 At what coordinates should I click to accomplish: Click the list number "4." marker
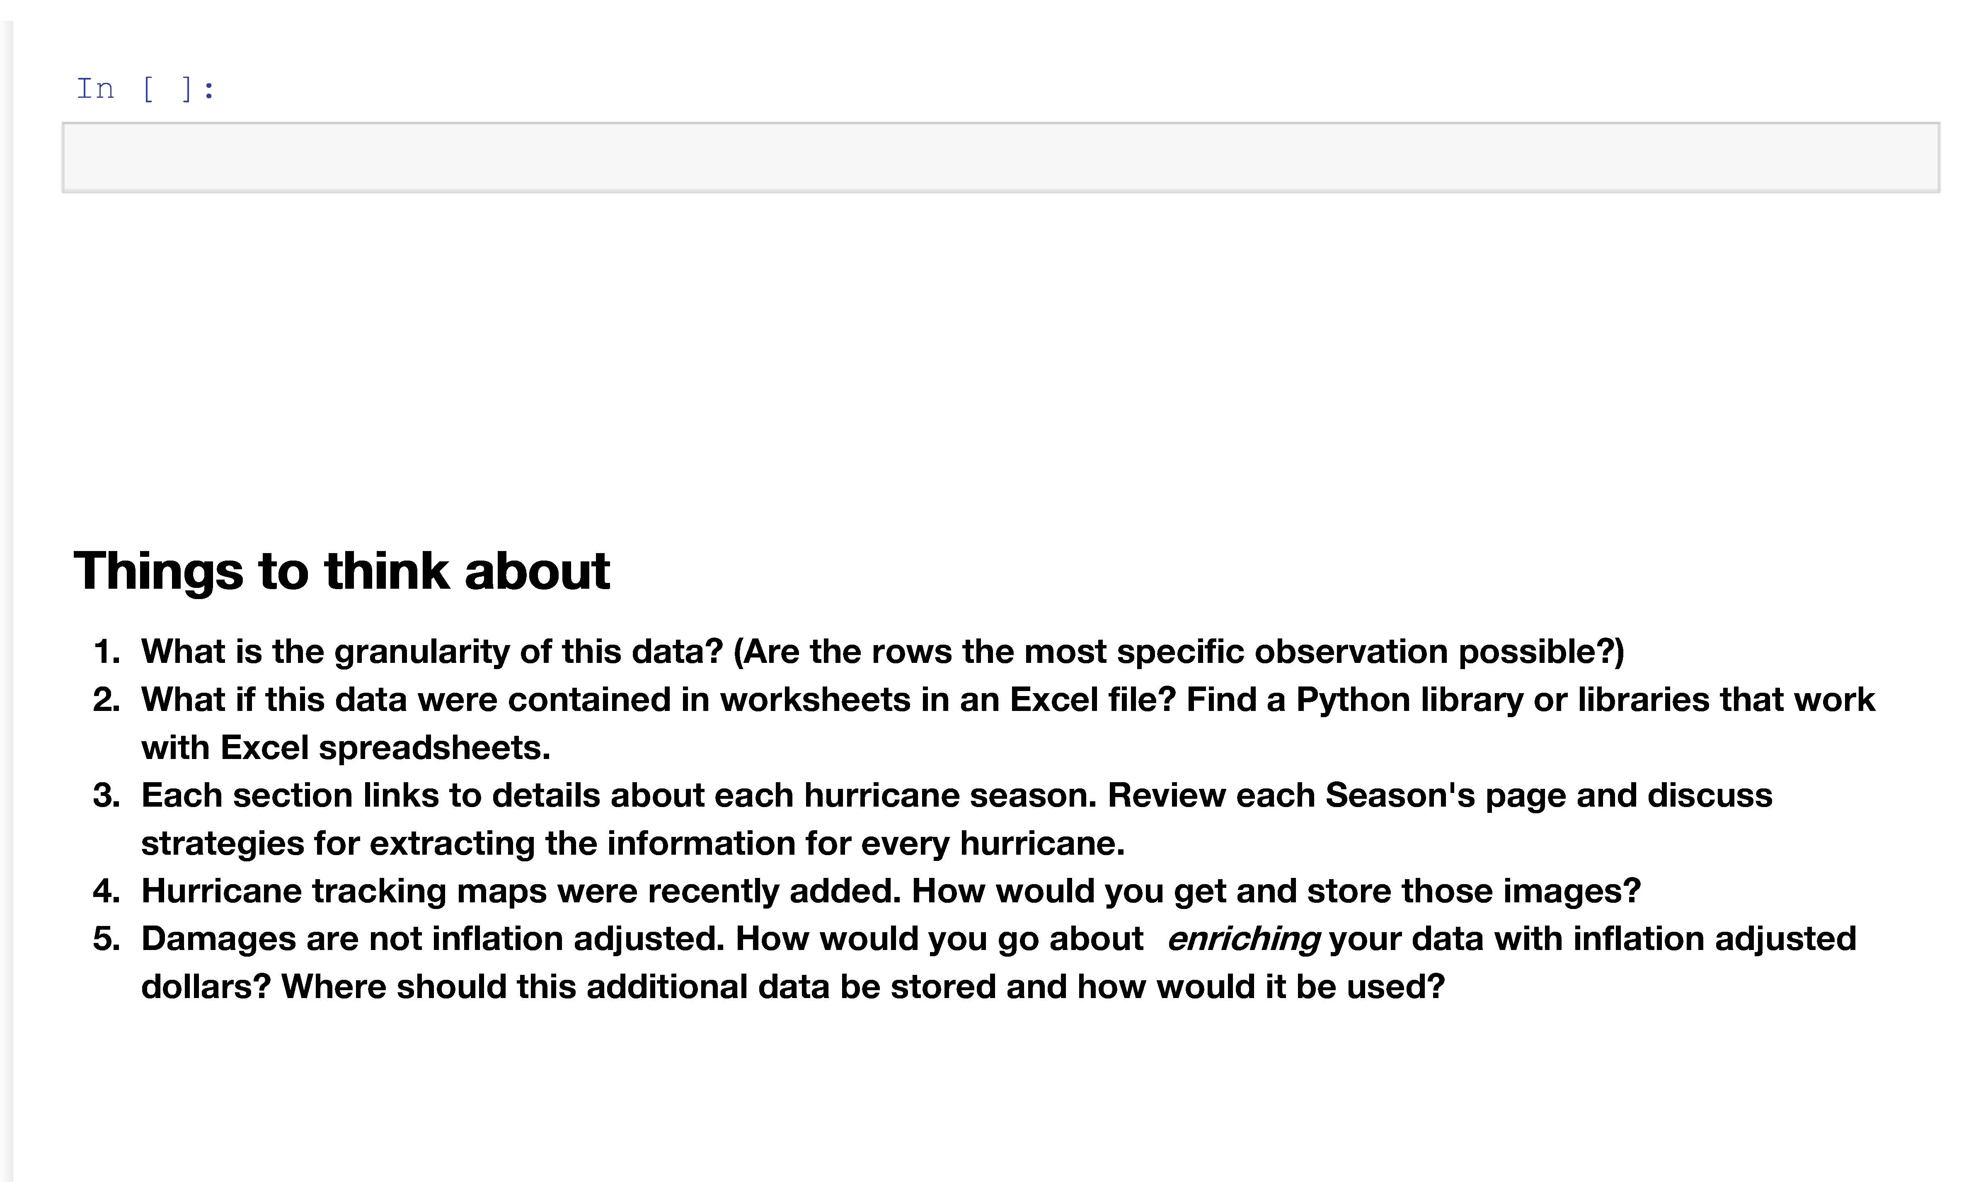107,890
